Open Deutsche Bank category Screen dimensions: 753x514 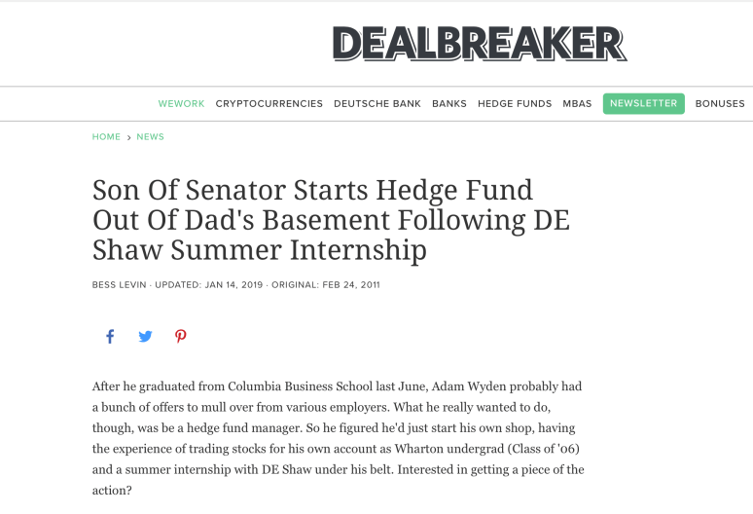(x=377, y=104)
